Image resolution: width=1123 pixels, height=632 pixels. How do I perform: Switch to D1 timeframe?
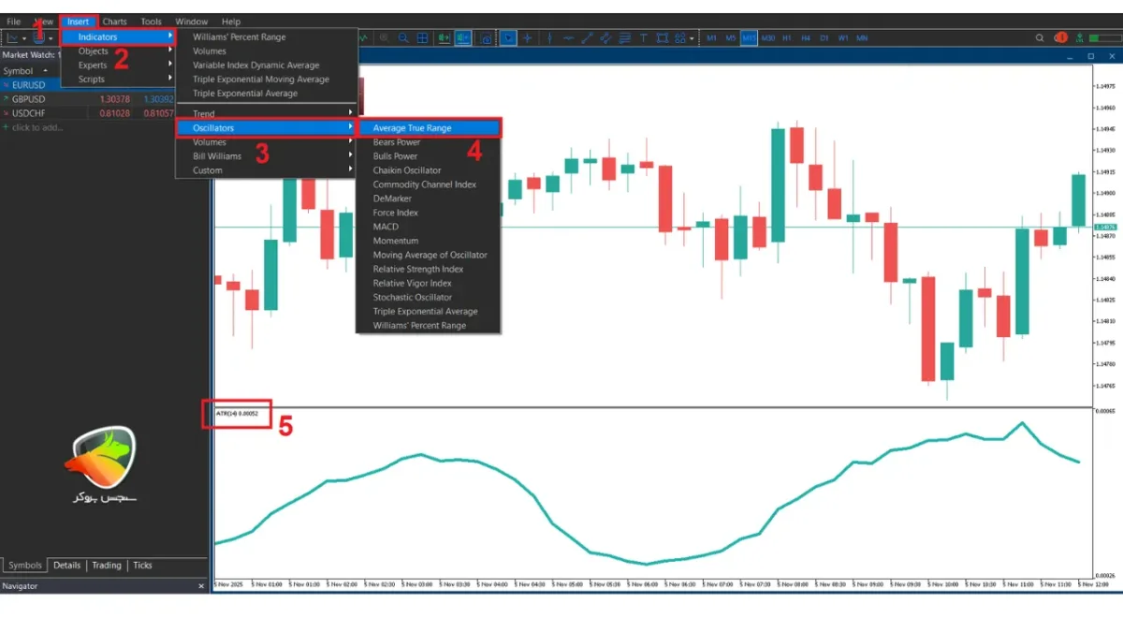(x=824, y=38)
